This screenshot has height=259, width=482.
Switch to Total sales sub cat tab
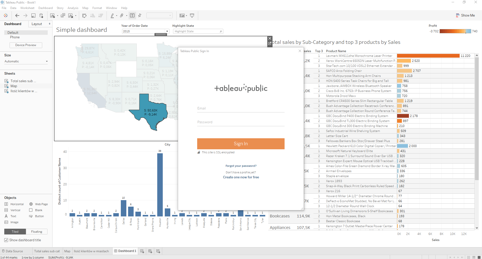[x=47, y=251]
